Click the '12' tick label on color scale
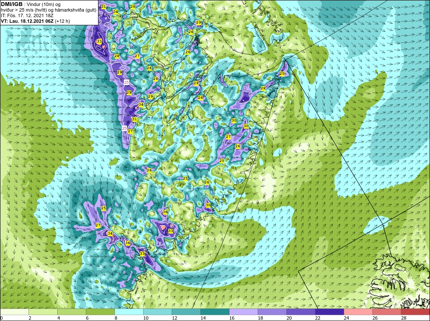Screen dimensions: 430x321 [175, 318]
